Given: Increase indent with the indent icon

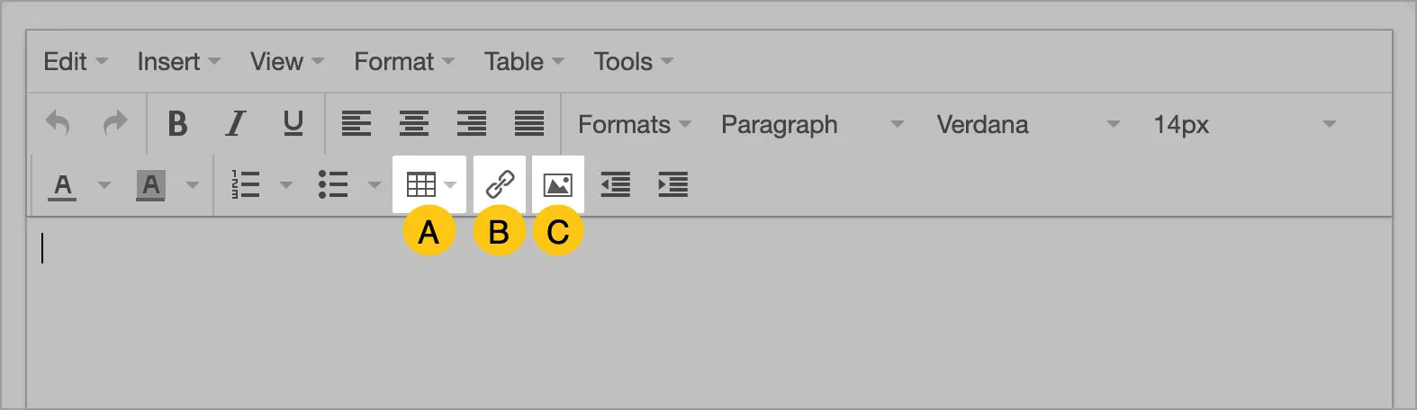Looking at the screenshot, I should coord(673,184).
